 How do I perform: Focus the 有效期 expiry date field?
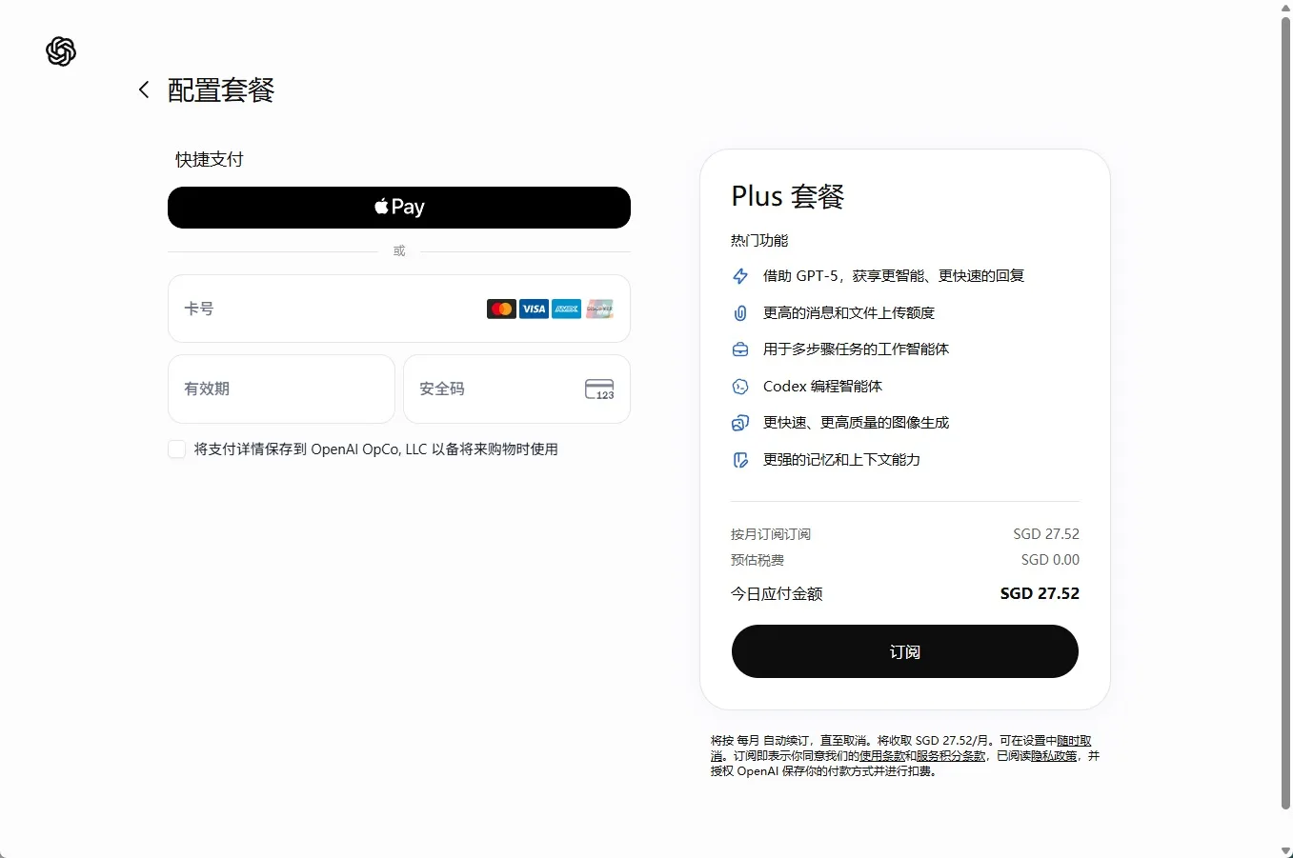point(281,389)
